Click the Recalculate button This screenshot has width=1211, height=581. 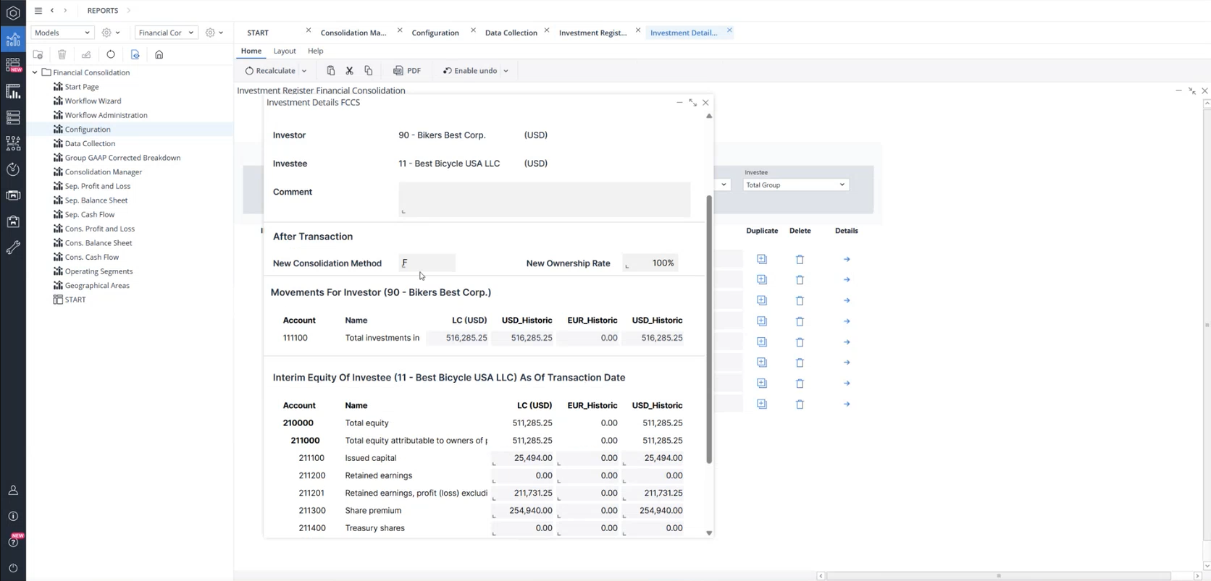(270, 71)
